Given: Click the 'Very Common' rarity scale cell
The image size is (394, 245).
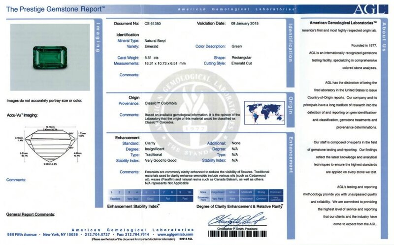Looking at the screenshot, I should tap(276, 199).
